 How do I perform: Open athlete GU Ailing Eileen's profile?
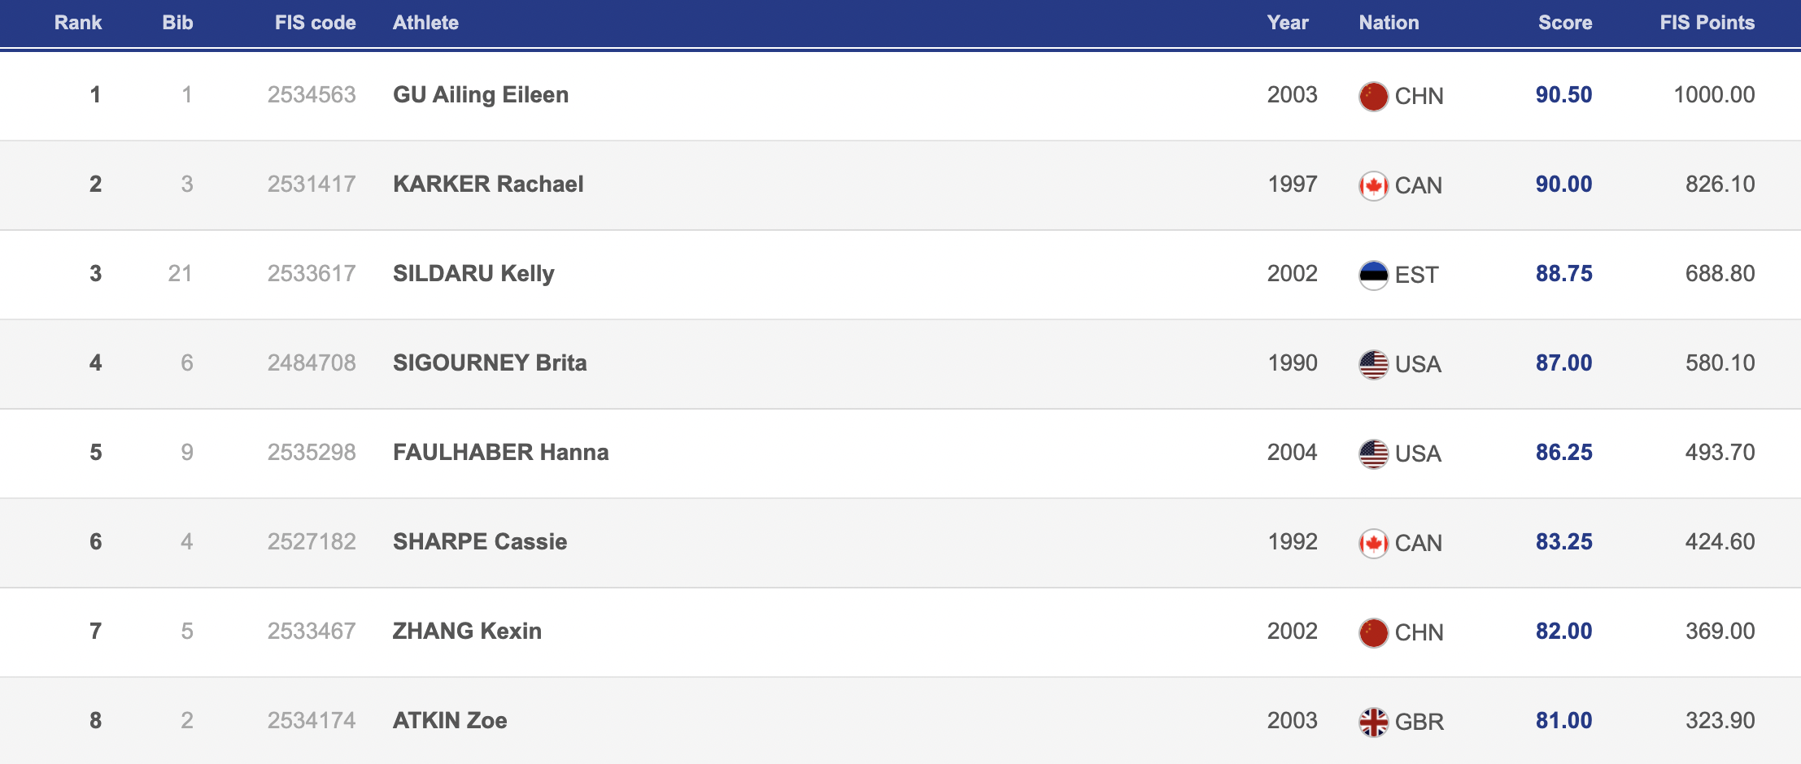(x=480, y=95)
